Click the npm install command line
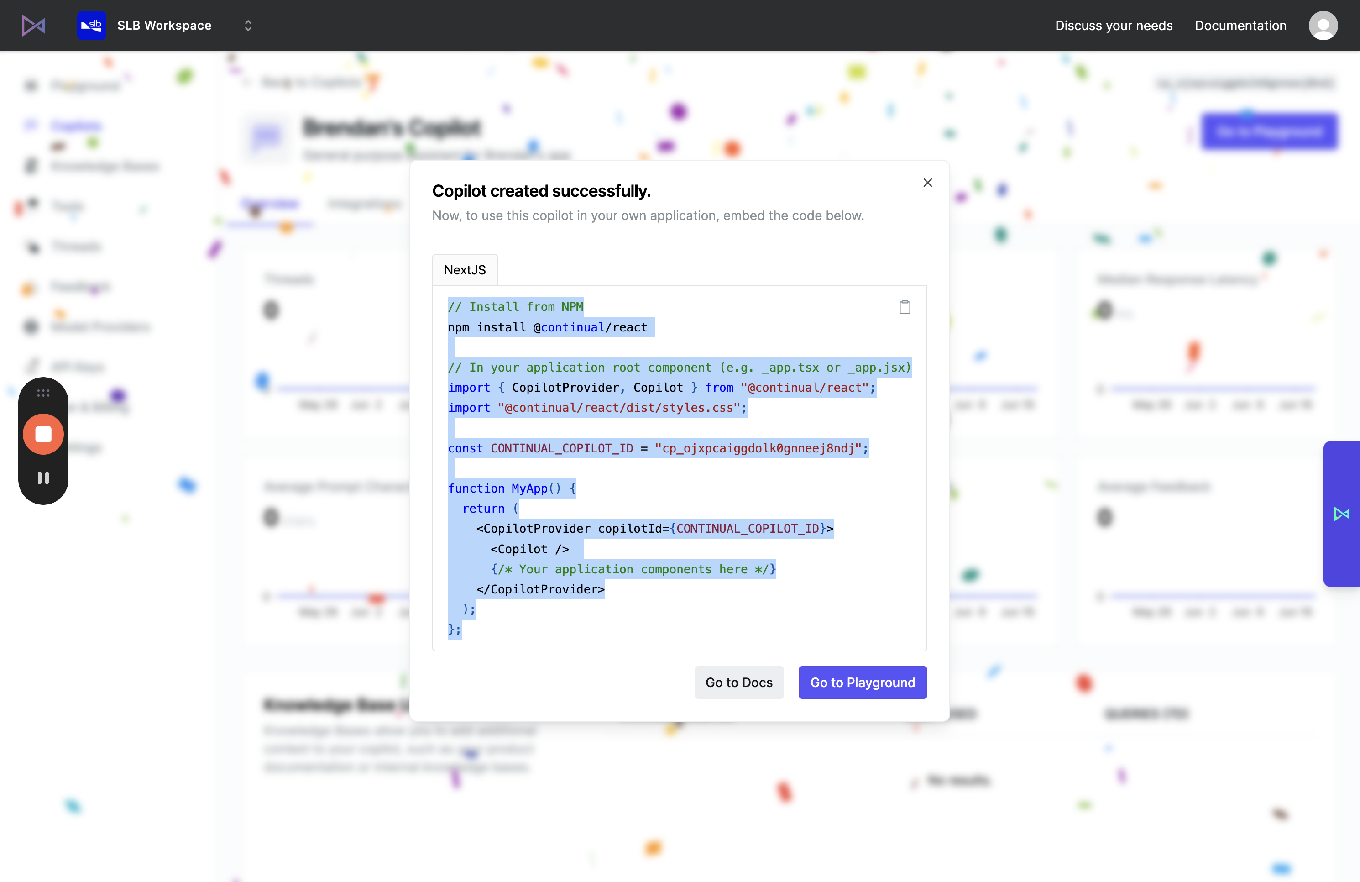 (x=548, y=327)
